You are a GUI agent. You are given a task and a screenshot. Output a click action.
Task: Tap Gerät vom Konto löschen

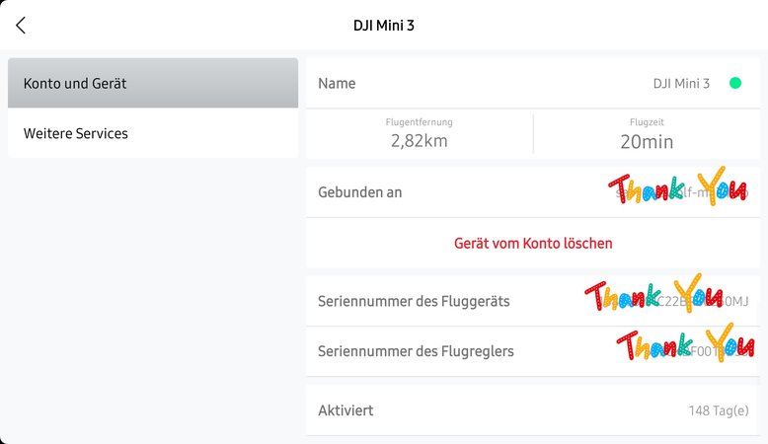pyautogui.click(x=533, y=244)
